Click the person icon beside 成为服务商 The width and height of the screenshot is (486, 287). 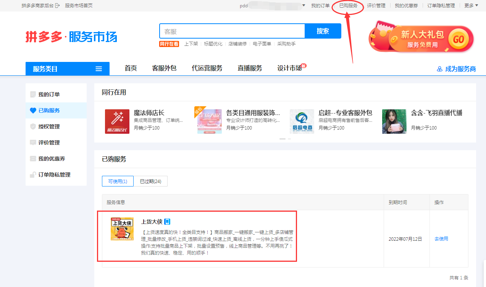click(x=439, y=69)
